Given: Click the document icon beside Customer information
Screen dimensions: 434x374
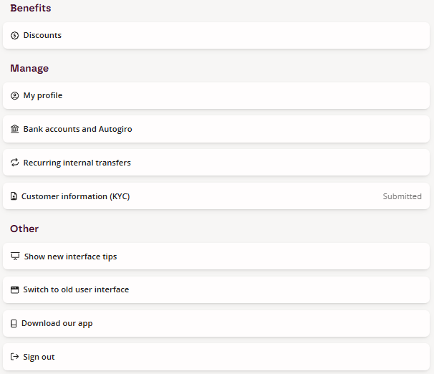Looking at the screenshot, I should 14,196.
